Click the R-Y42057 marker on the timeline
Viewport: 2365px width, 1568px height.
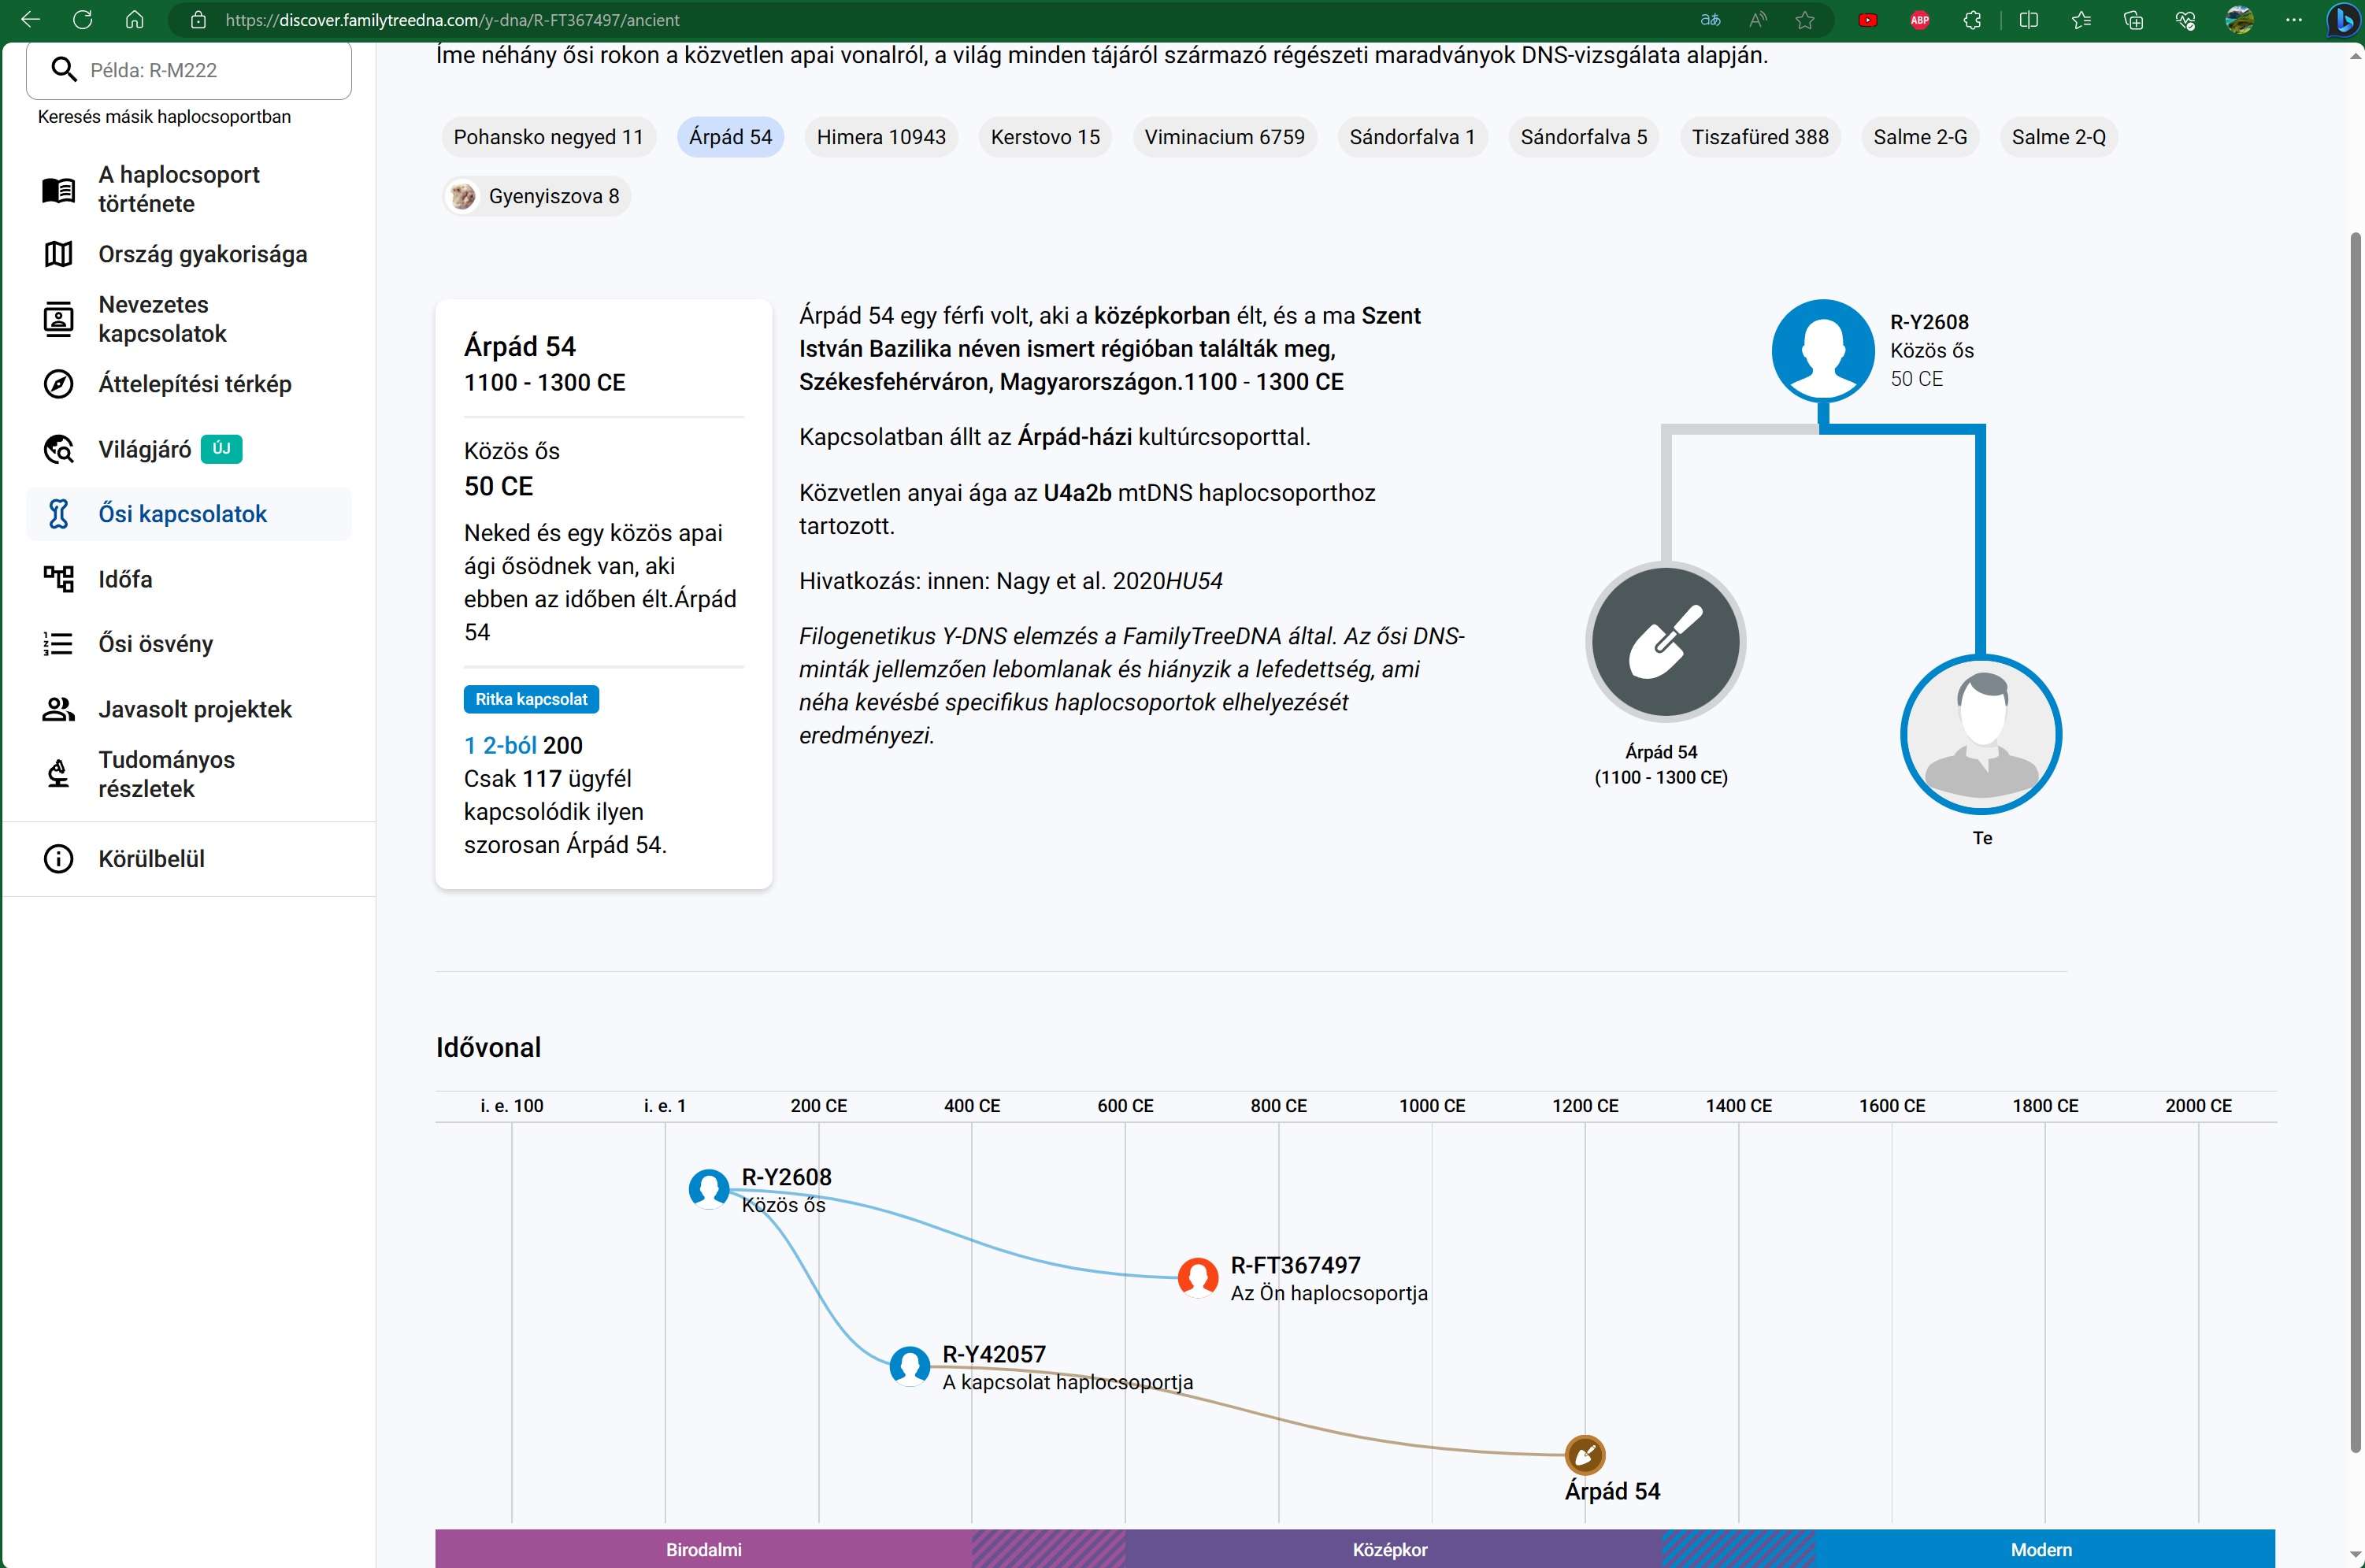pos(910,1366)
